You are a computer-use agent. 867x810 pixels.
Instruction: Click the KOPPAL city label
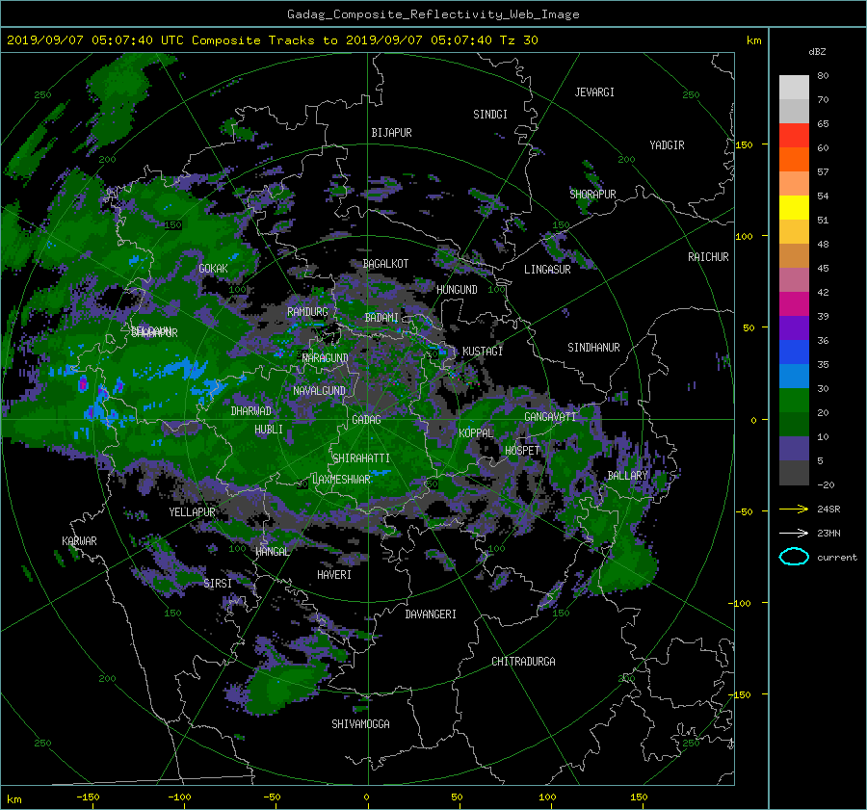[476, 432]
